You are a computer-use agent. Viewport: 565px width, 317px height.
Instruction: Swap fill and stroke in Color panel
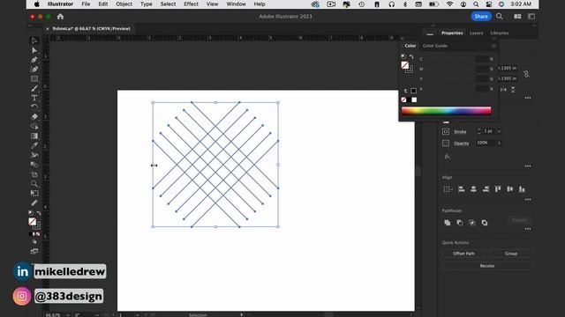[411, 56]
